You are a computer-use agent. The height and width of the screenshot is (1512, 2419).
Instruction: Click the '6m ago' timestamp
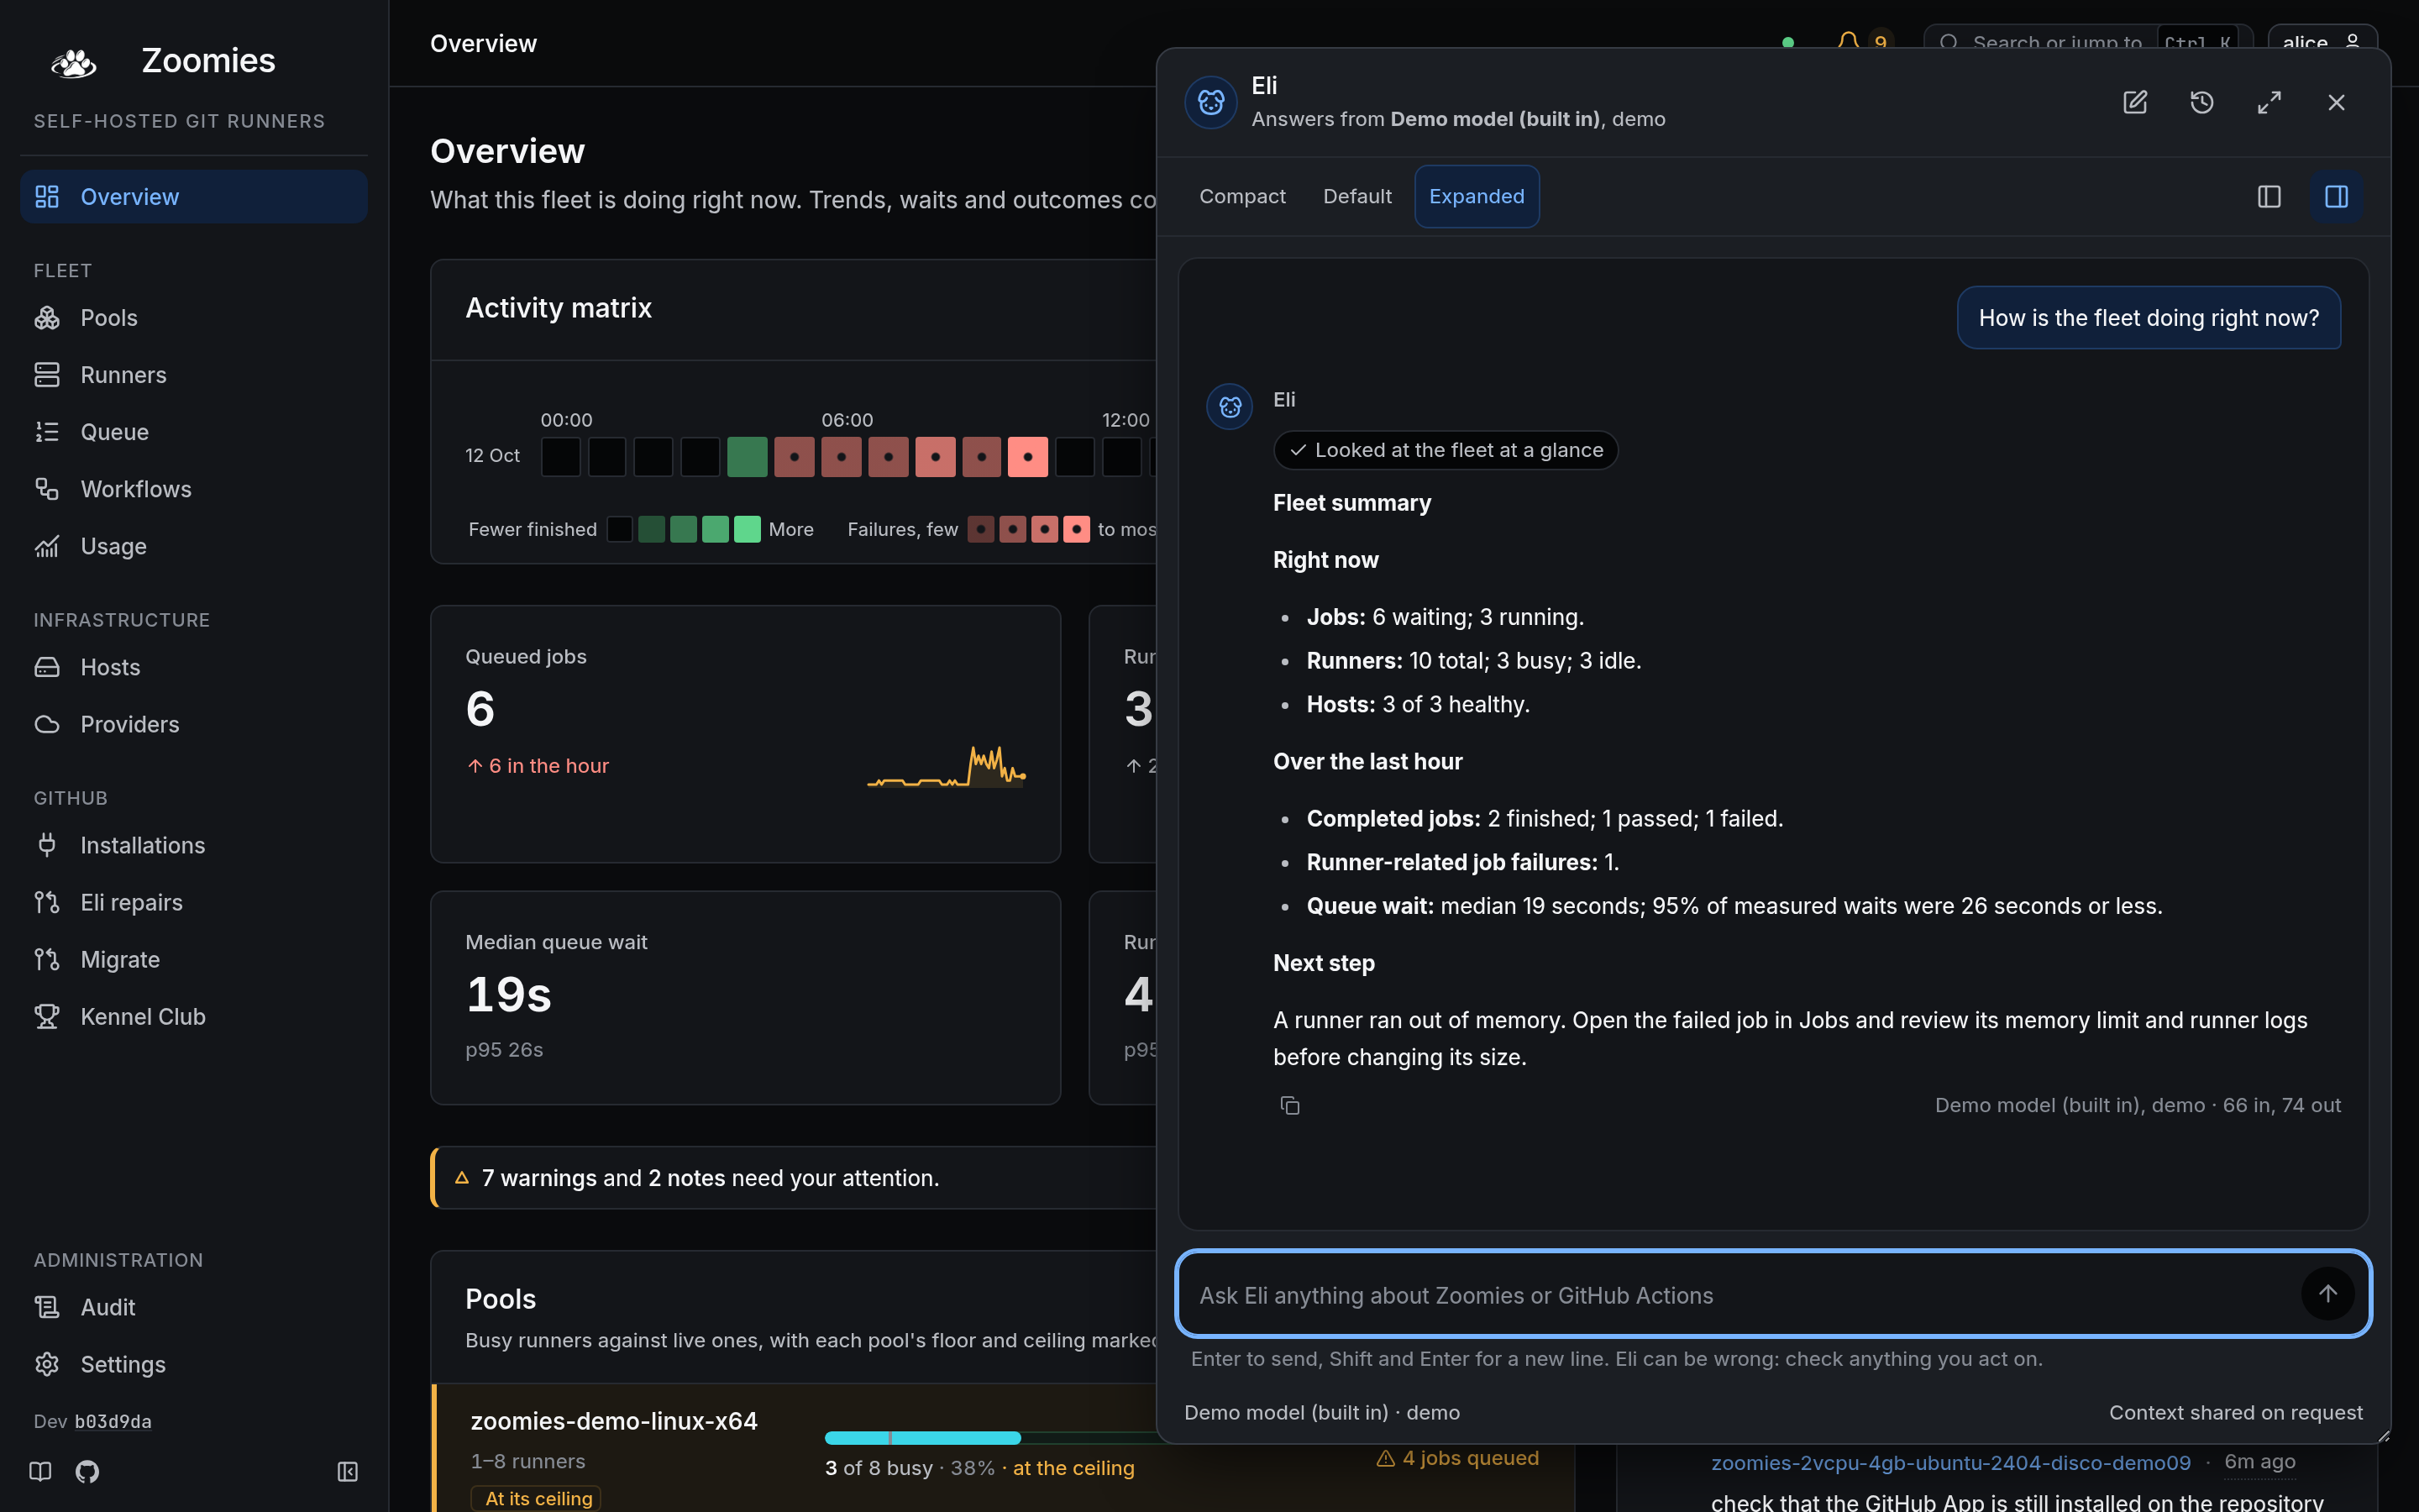(2259, 1461)
